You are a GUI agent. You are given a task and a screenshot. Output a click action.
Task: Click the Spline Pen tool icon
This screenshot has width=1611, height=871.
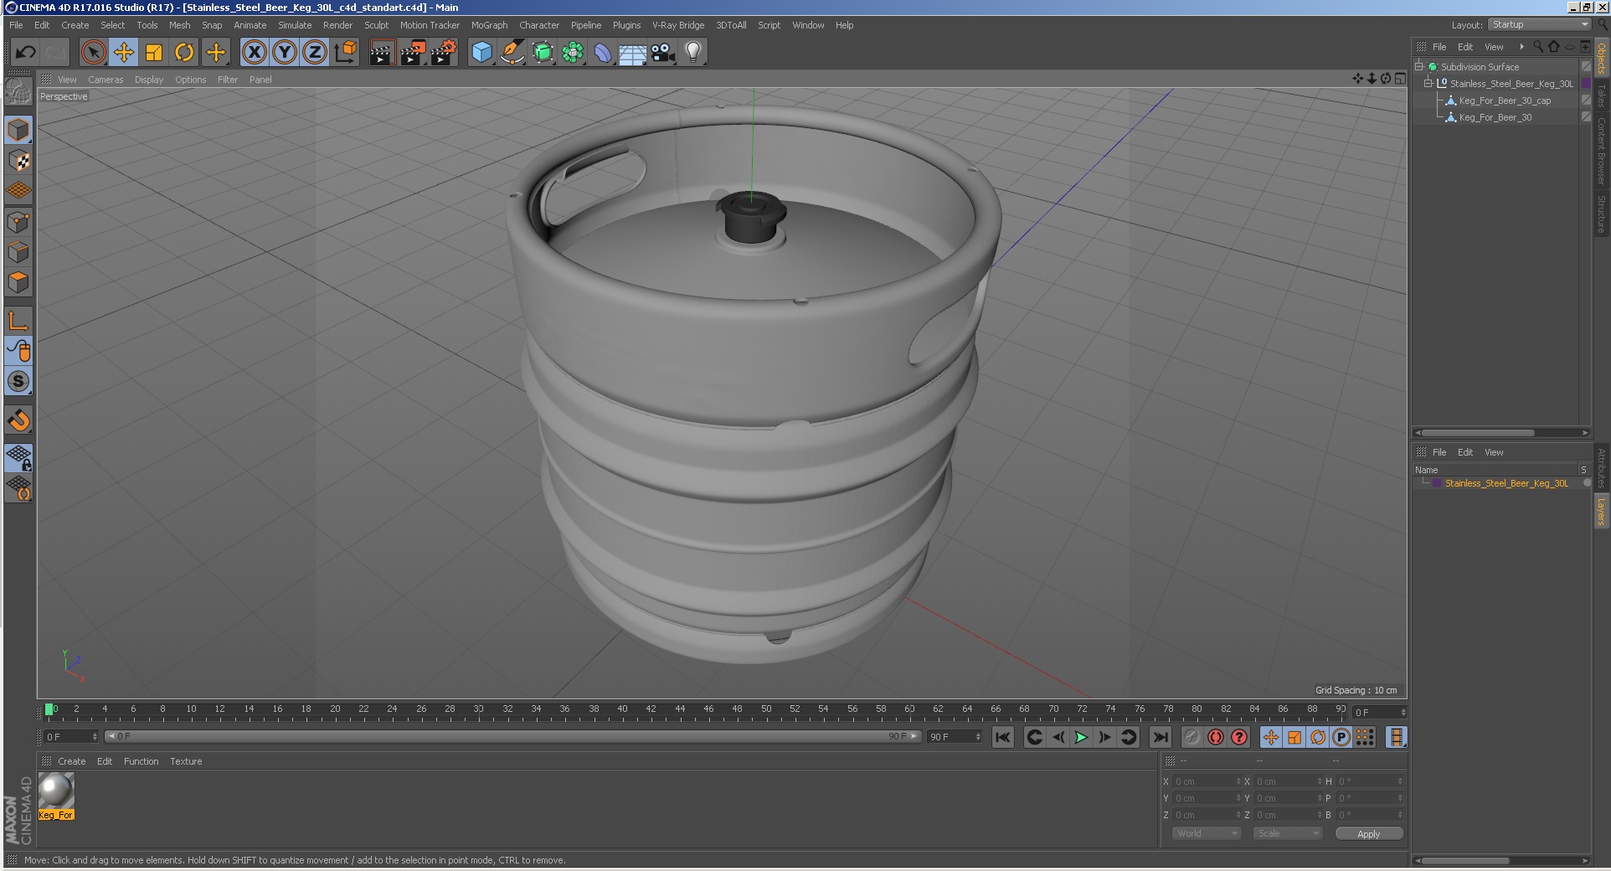(512, 53)
